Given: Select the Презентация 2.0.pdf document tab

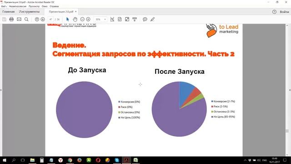Looking at the screenshot, I should point(61,11).
